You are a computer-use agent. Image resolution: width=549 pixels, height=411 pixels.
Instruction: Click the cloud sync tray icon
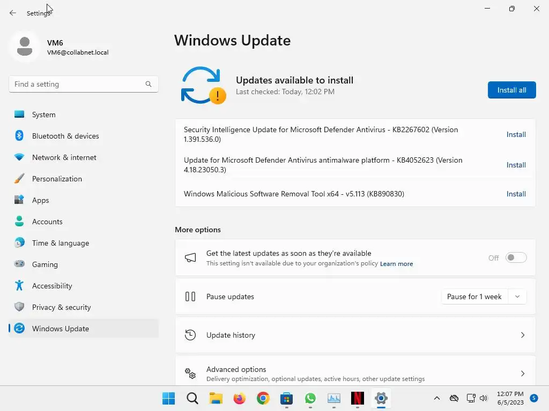coord(454,398)
